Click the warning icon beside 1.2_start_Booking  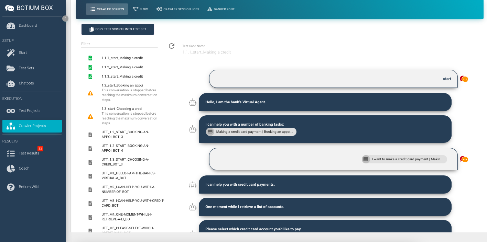pos(90,93)
